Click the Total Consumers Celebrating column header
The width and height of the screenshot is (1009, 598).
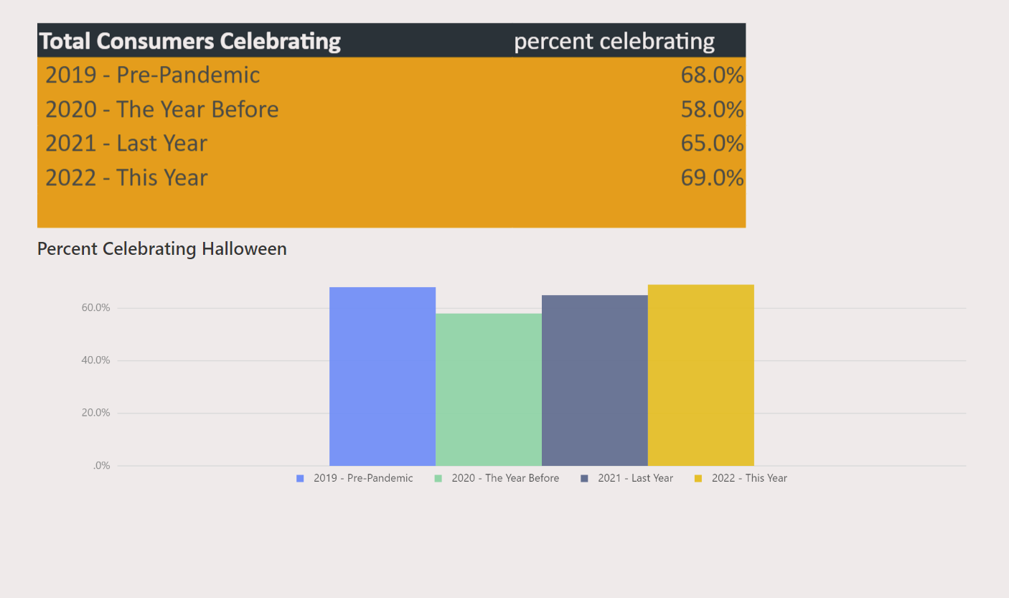pyautogui.click(x=190, y=41)
